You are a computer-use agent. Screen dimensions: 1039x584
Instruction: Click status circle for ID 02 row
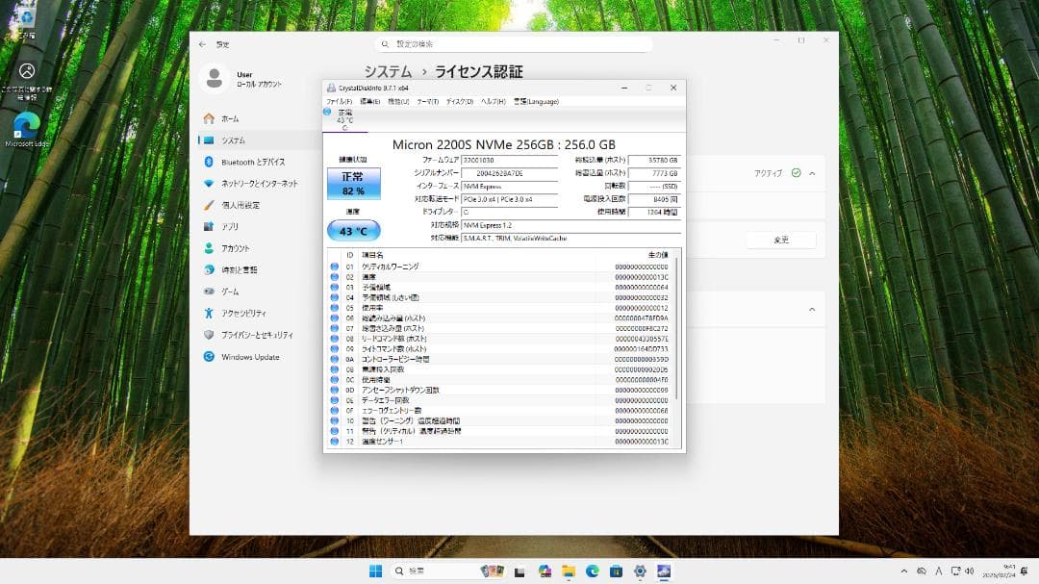pyautogui.click(x=335, y=277)
